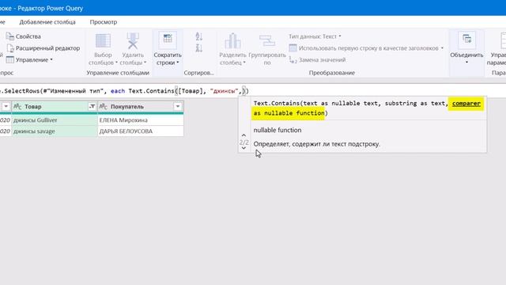Click Объединить icon

[466, 40]
